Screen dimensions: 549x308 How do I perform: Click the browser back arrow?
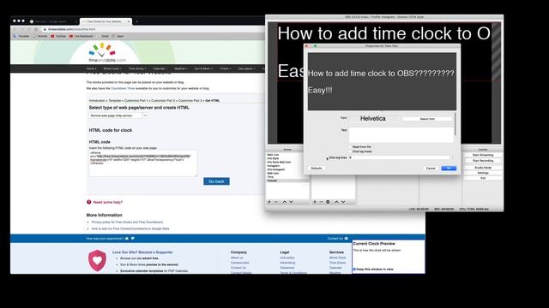point(15,29)
